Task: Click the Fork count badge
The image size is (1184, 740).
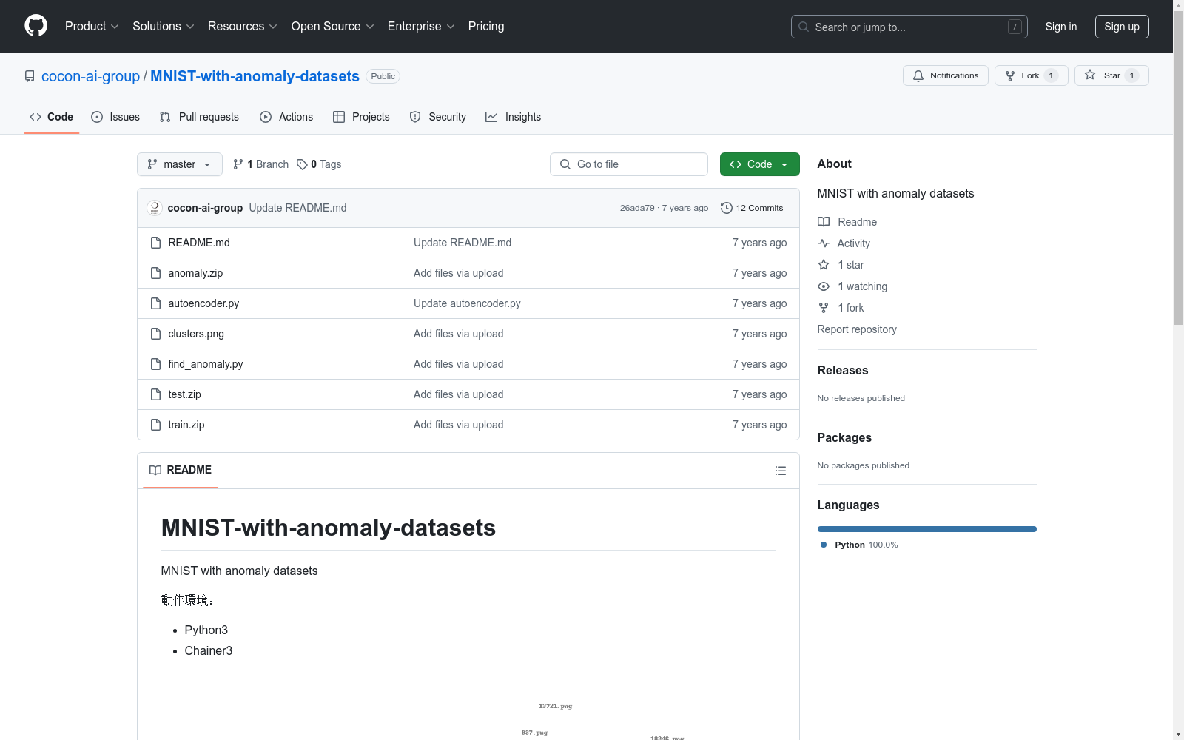Action: [1051, 75]
